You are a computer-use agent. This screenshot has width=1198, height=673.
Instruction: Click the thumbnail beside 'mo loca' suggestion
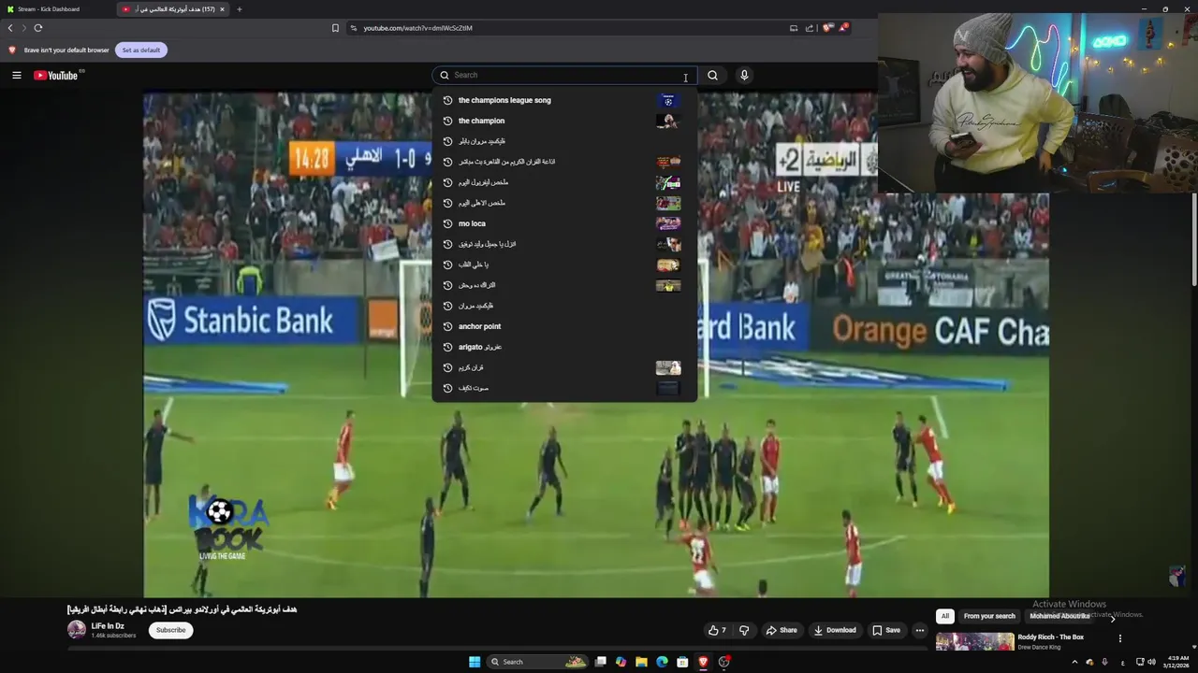pyautogui.click(x=668, y=223)
